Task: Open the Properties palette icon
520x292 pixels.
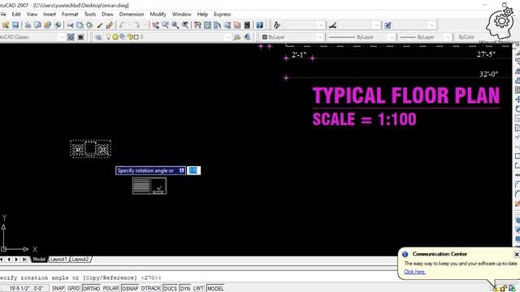Action: [197, 25]
